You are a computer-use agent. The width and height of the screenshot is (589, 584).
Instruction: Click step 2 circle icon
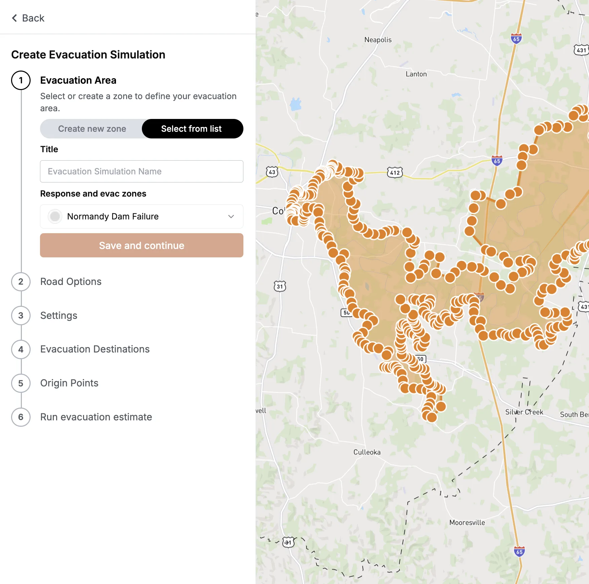click(21, 282)
